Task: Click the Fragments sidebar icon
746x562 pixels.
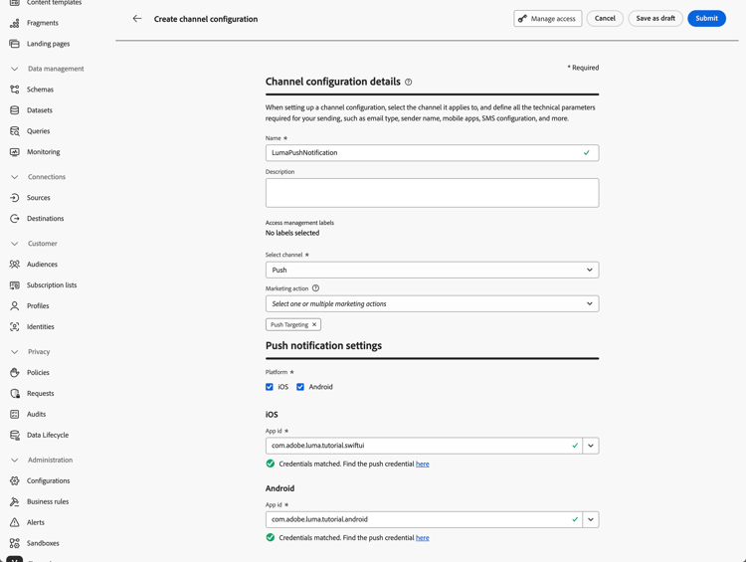Action: click(x=15, y=23)
